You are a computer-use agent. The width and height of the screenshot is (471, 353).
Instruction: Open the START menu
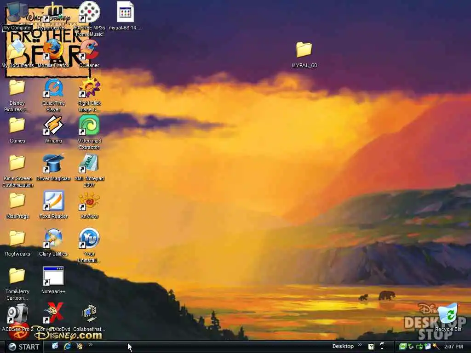24,347
